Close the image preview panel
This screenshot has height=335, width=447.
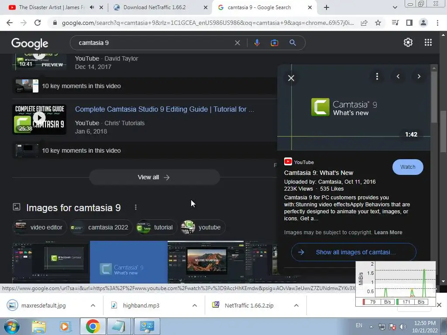click(x=291, y=78)
